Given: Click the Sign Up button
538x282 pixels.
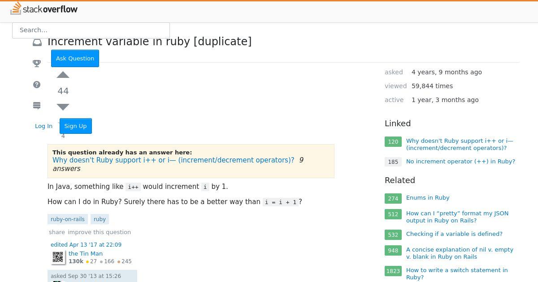Looking at the screenshot, I should (x=75, y=126).
